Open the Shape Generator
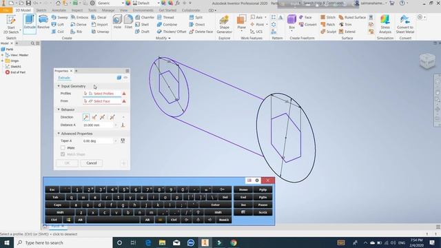The image size is (441, 248). [224, 25]
